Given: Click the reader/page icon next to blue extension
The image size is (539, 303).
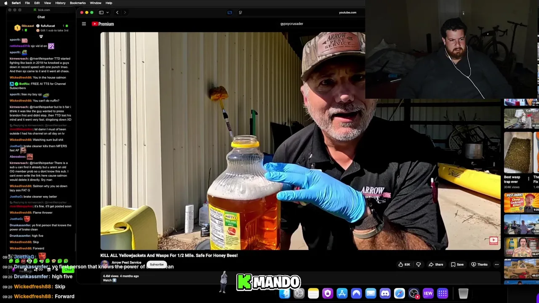Looking at the screenshot, I should (x=240, y=13).
